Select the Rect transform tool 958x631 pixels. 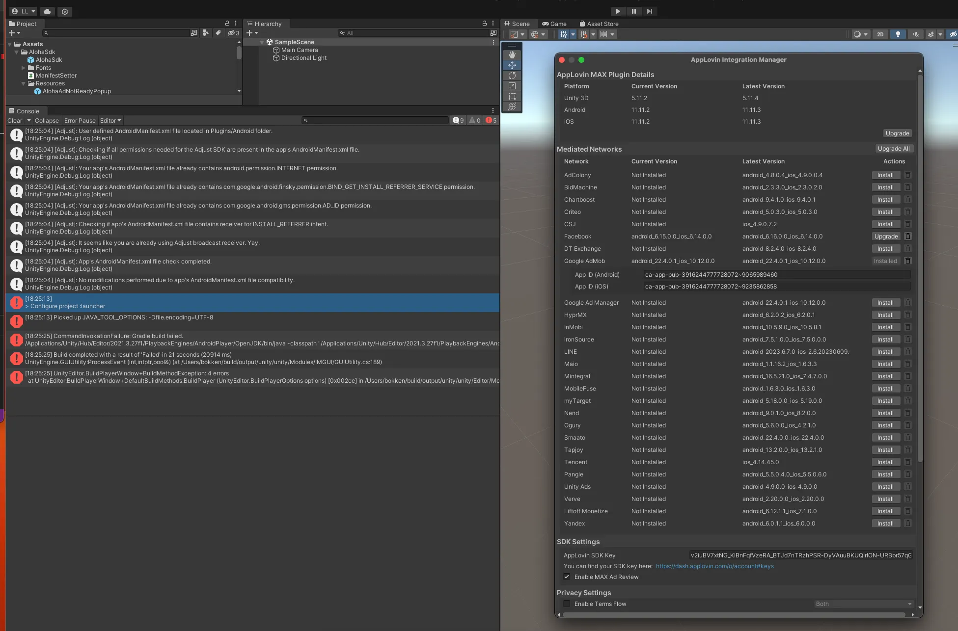click(512, 96)
